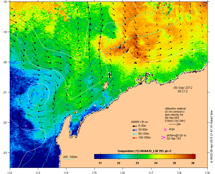Viewport: 215px width, 174px height.
Task: Select Argo float marker near 112.2E, 20.5S
Action: [x=16, y=78]
